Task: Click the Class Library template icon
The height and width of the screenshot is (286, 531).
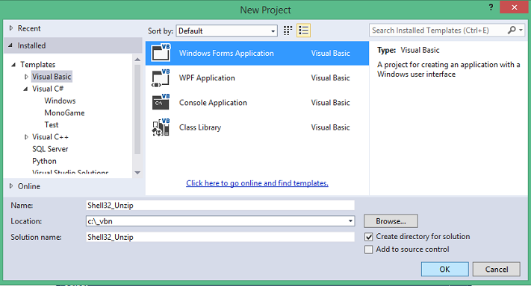Action: point(161,127)
